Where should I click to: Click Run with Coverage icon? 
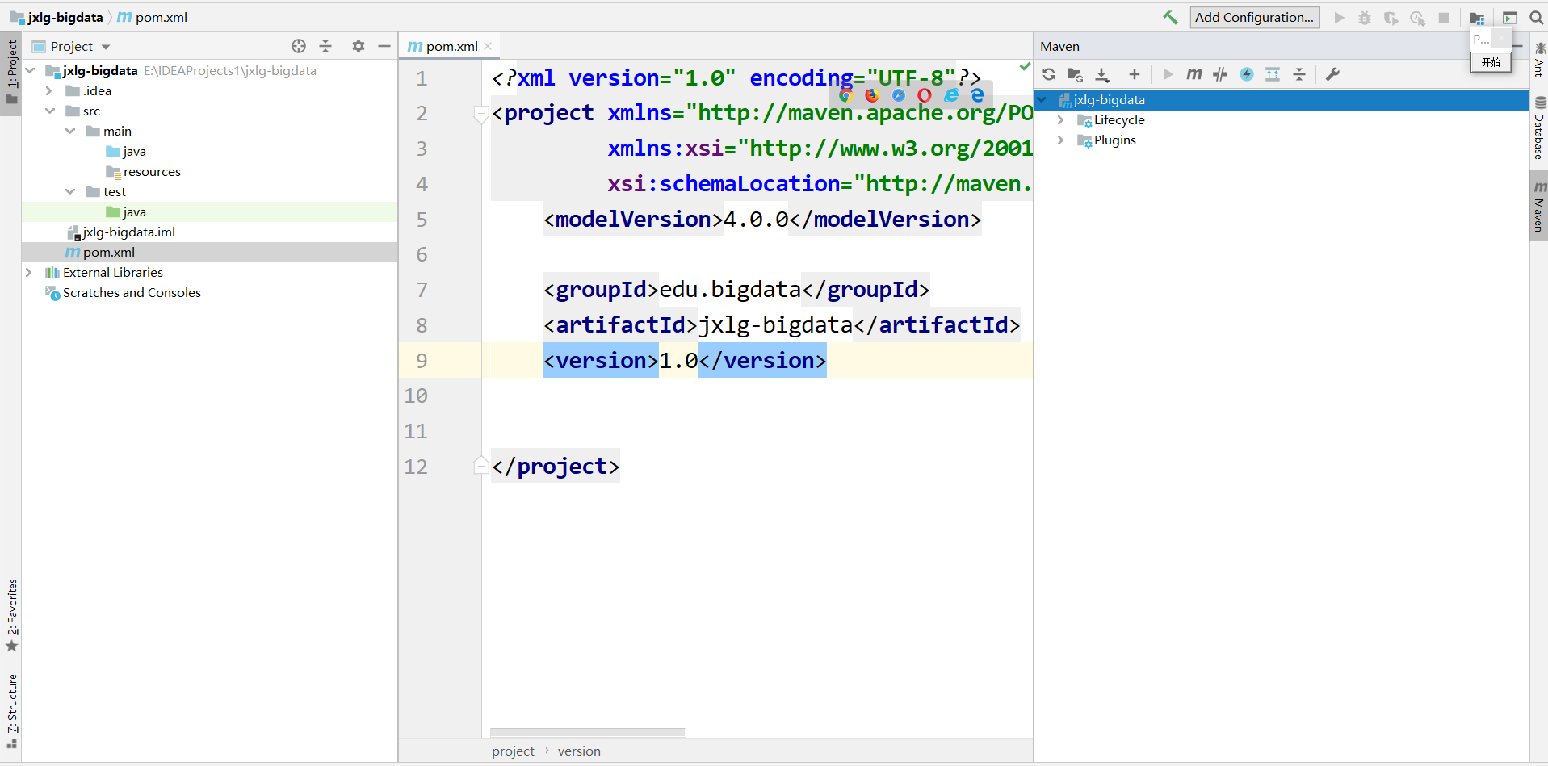click(x=1391, y=17)
